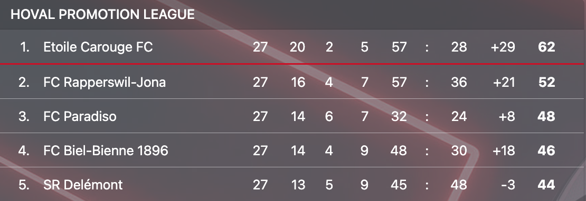Click the 52 points total for Rapperswil-Jona

tap(546, 82)
